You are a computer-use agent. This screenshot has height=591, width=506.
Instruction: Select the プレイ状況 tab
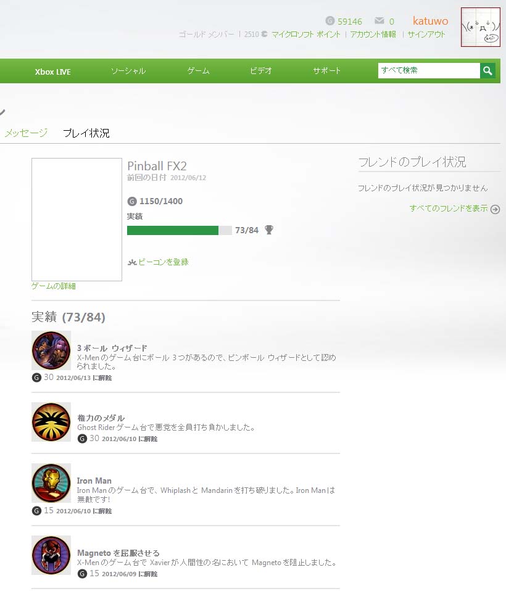86,133
